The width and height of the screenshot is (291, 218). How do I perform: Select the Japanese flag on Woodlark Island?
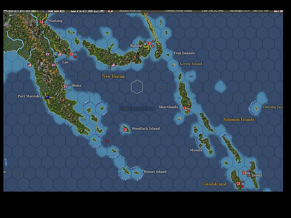coord(125,130)
